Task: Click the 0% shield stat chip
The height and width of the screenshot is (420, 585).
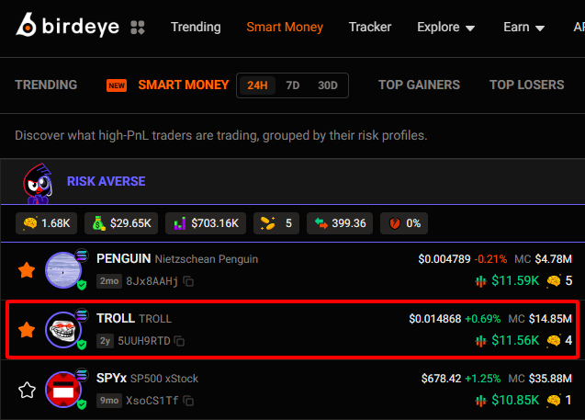Action: pos(404,223)
